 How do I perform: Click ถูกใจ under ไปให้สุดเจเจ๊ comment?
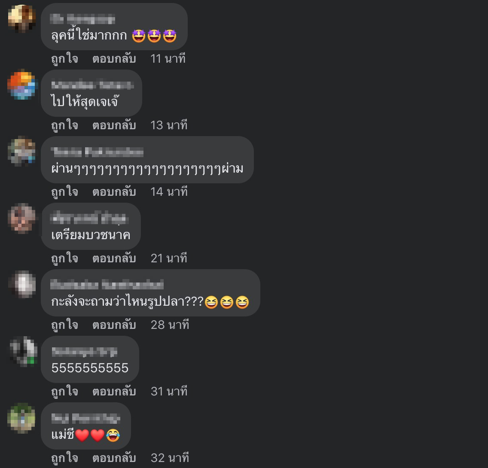(65, 125)
